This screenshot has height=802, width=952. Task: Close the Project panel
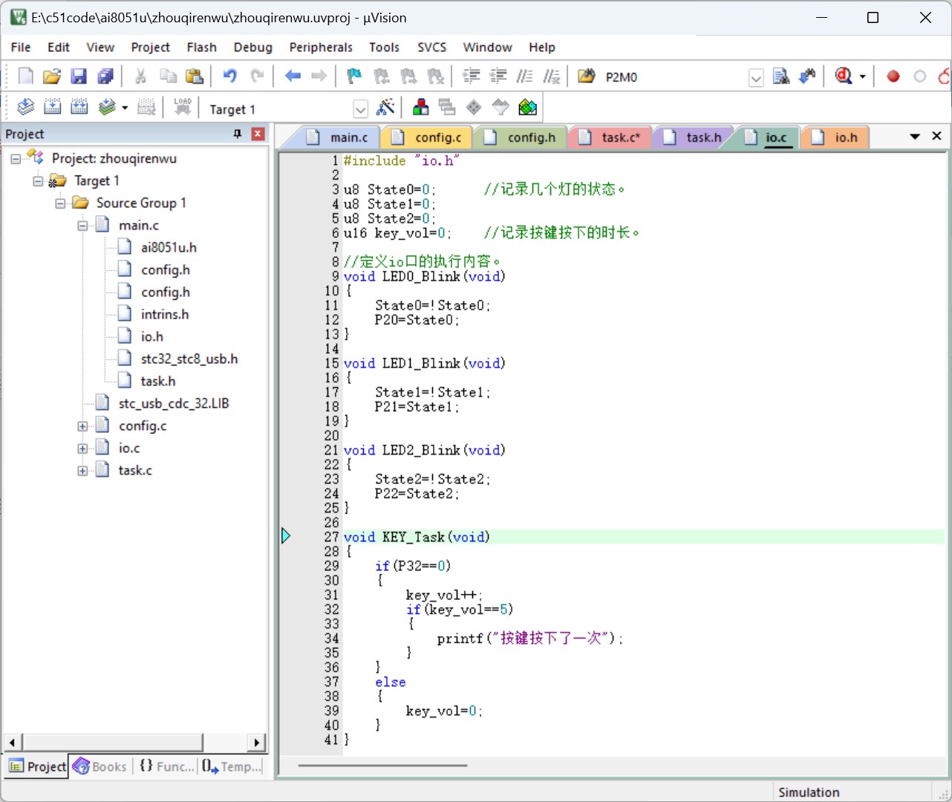[x=258, y=134]
